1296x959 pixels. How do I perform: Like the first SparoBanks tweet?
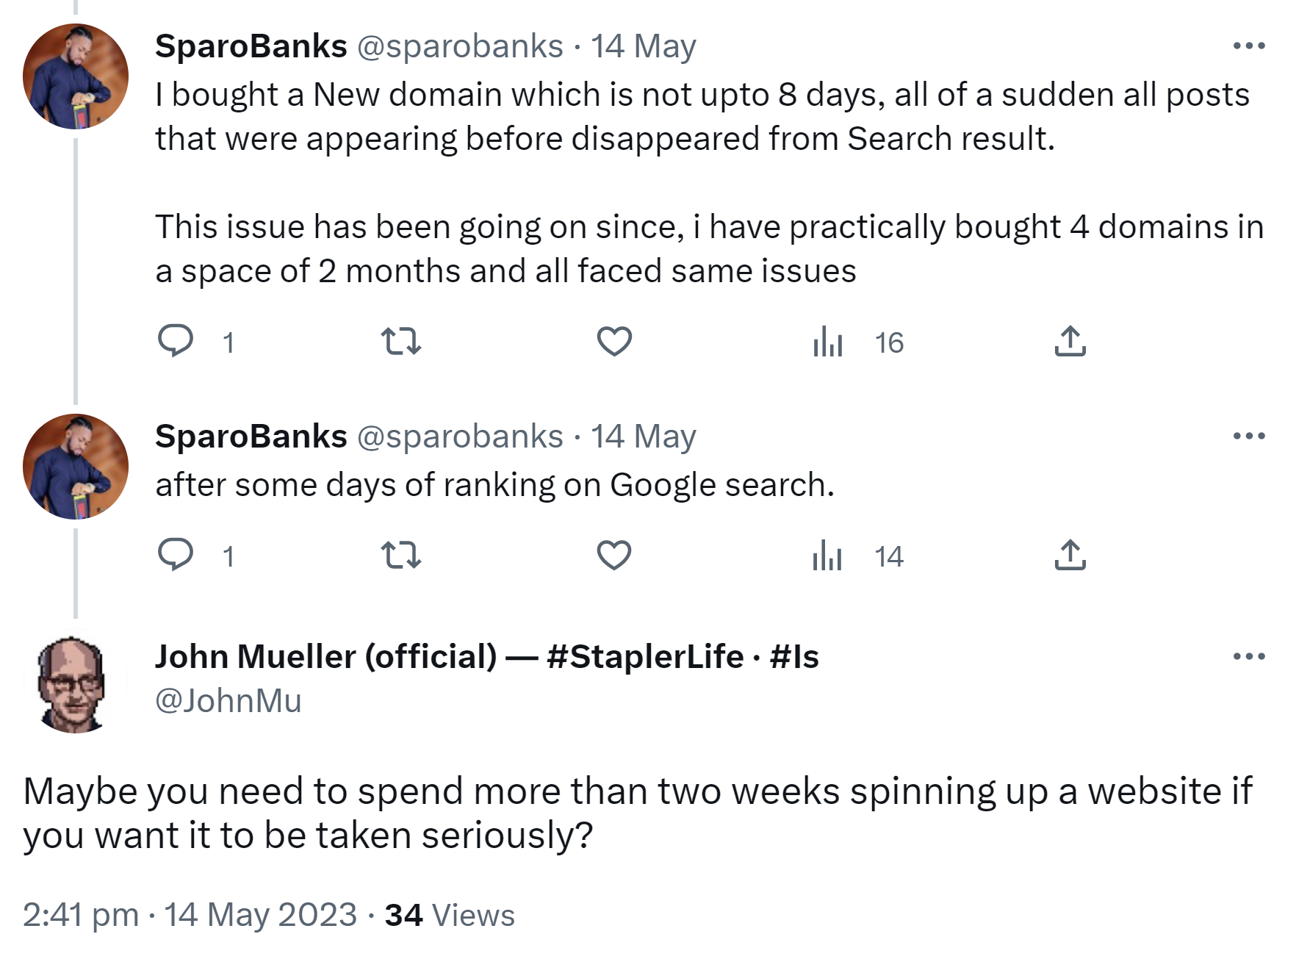(614, 342)
